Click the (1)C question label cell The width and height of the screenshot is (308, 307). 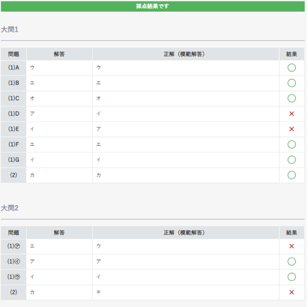(x=14, y=98)
